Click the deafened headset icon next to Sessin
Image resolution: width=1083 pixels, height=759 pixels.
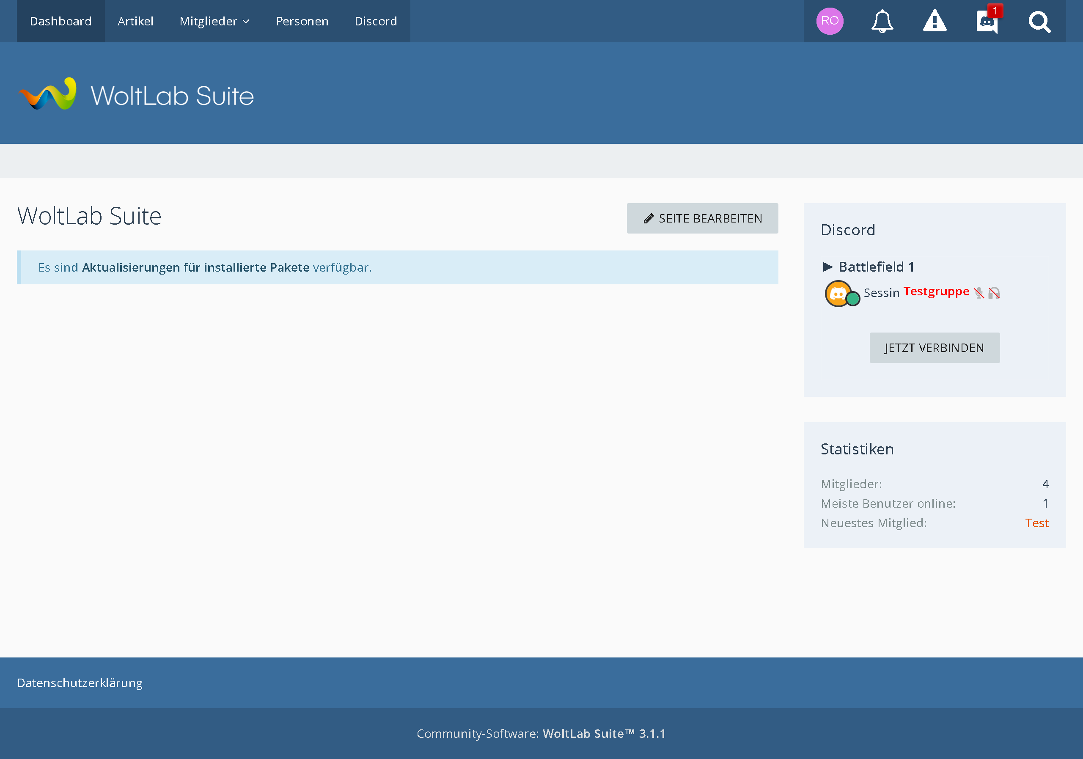[994, 293]
